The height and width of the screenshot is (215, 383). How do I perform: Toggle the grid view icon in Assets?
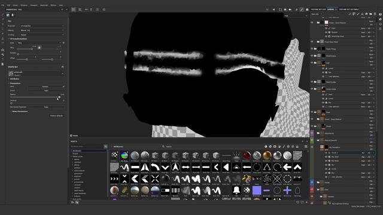pos(306,146)
